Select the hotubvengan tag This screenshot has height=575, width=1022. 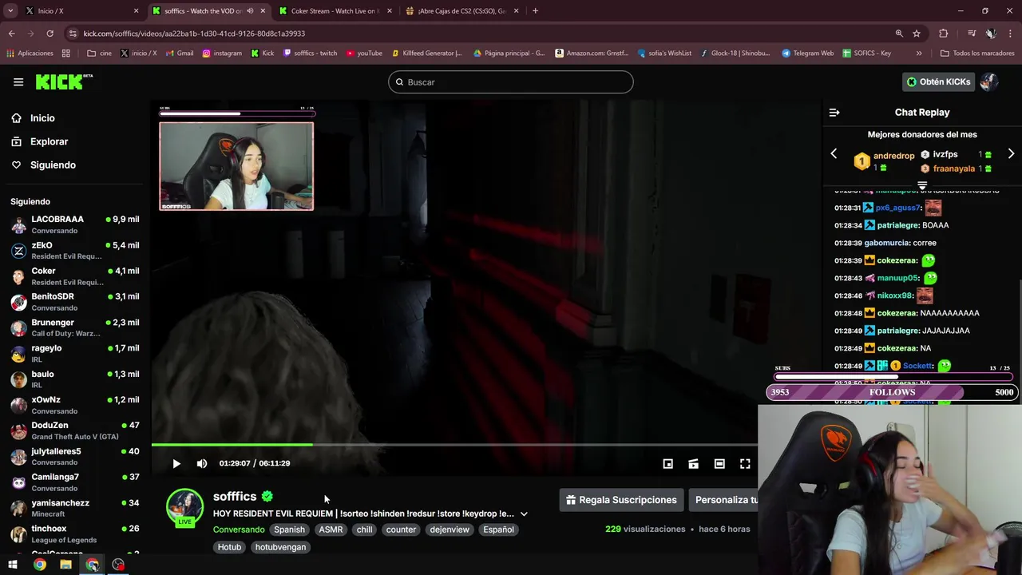coord(280,547)
